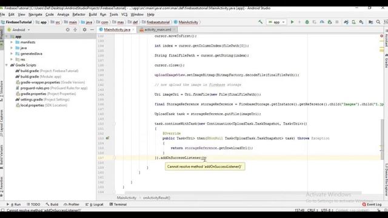Screen dimensions: 388x218
Task: Expand the manifests folder
Action: click(12, 42)
